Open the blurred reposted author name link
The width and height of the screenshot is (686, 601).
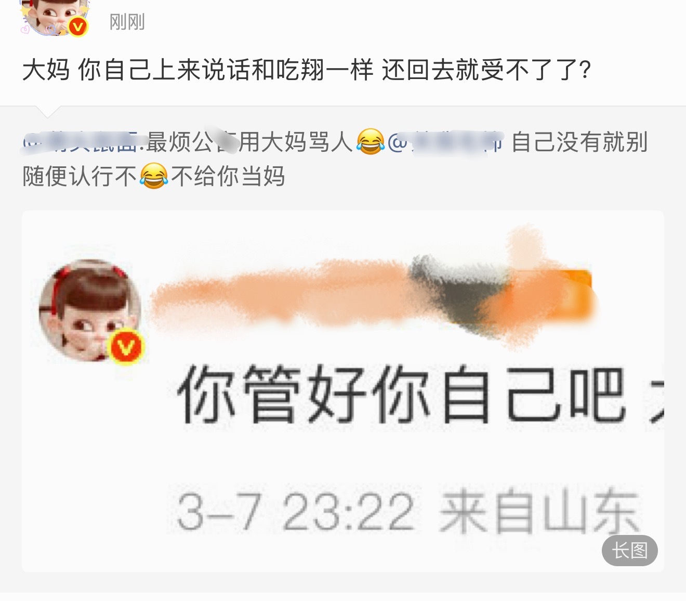[81, 142]
